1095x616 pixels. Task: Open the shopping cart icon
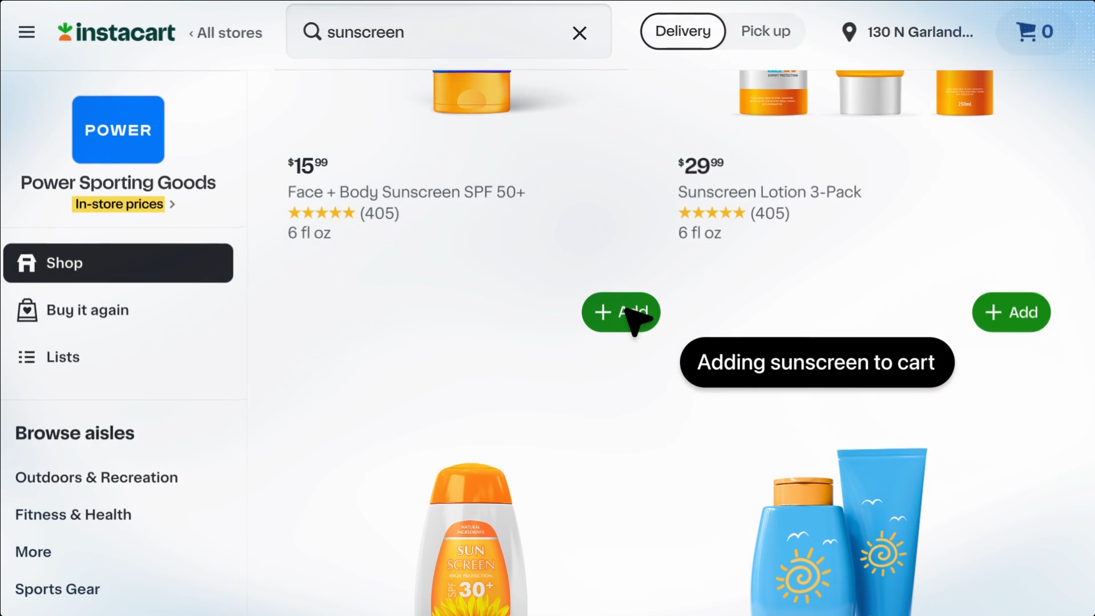(x=1025, y=32)
